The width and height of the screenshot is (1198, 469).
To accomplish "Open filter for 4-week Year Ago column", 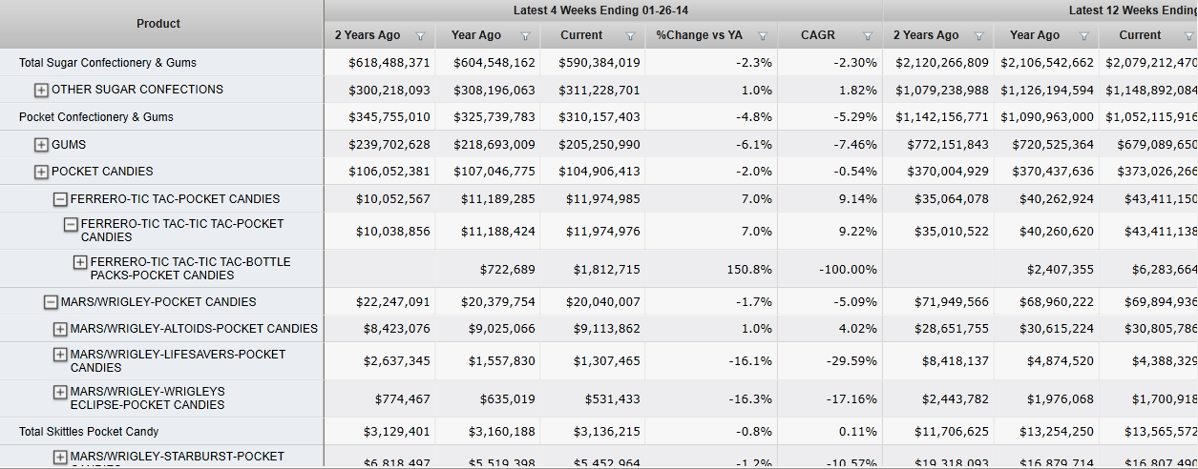I will click(525, 36).
